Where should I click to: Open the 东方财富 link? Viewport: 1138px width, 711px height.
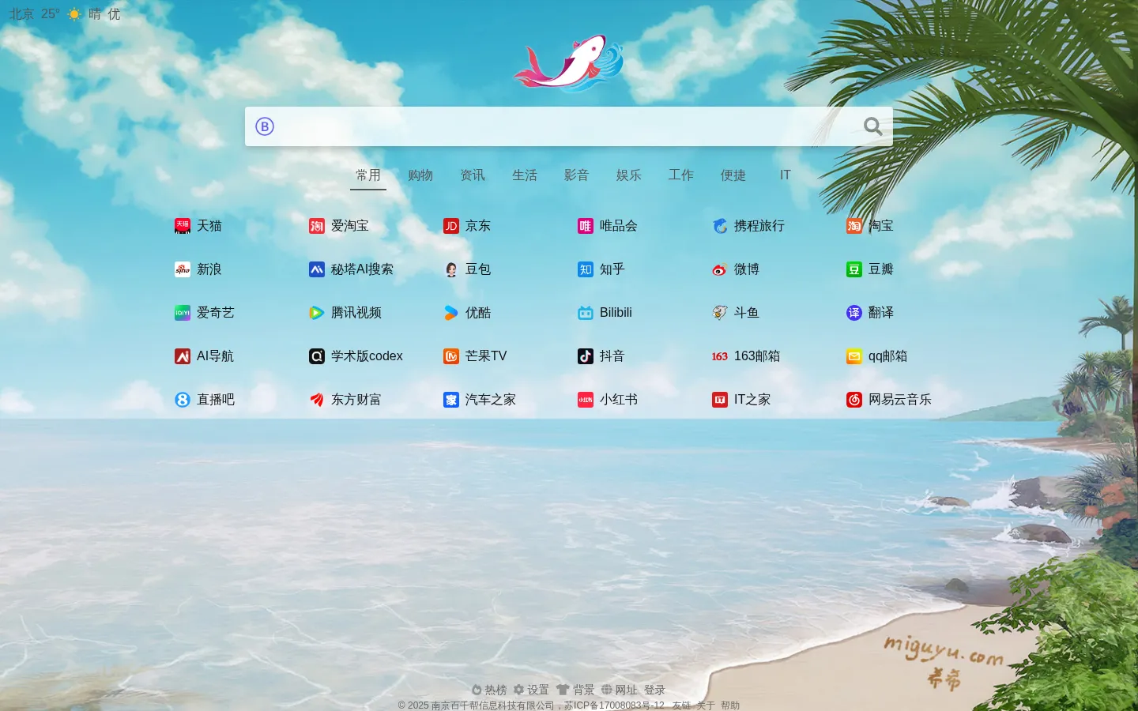click(x=345, y=400)
